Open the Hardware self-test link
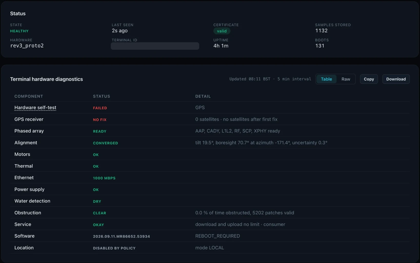This screenshot has height=263, width=420. tap(35, 108)
